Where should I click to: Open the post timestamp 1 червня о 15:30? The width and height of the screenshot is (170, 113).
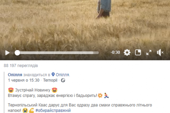[24, 80]
